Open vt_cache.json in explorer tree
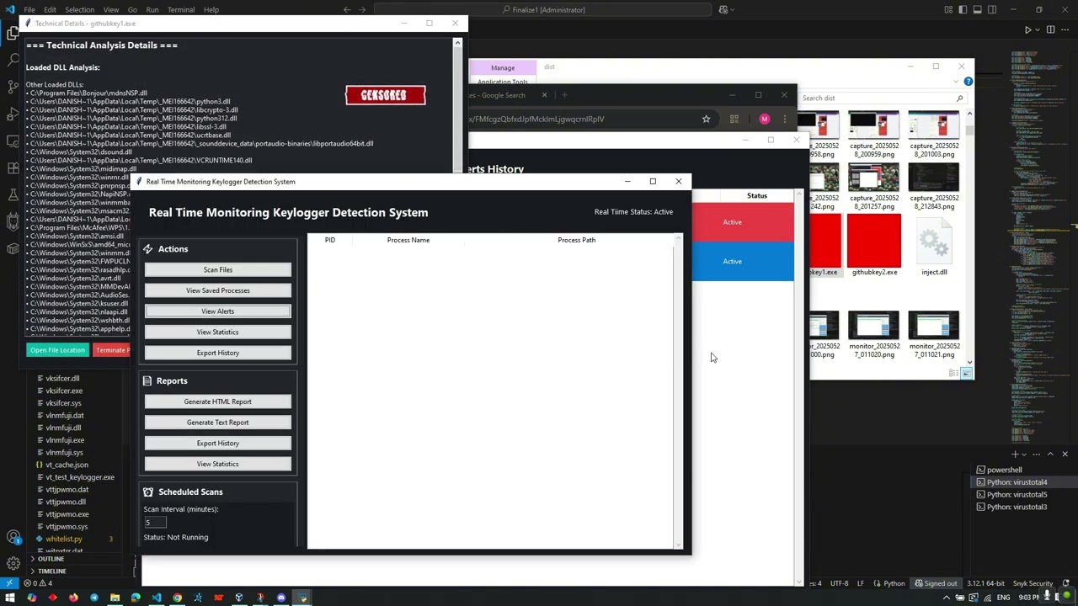This screenshot has height=606, width=1078. click(67, 465)
